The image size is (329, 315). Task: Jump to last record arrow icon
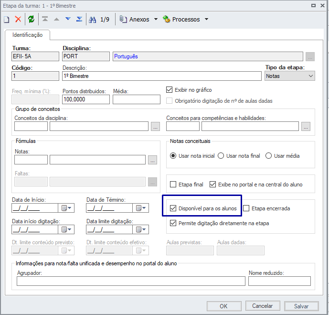[x=79, y=19]
